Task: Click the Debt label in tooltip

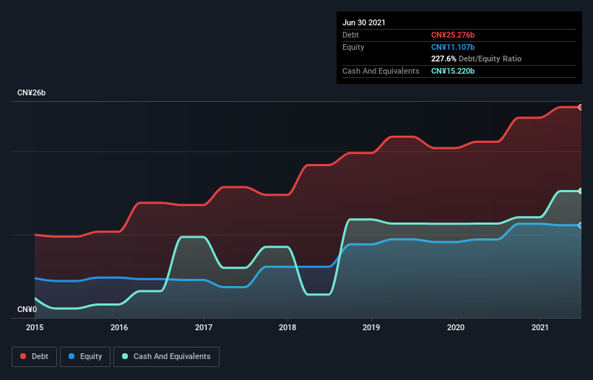Action: 350,35
